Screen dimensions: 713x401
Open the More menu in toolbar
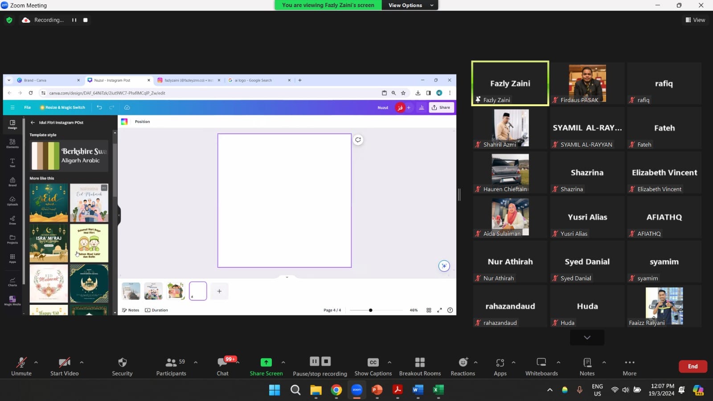pos(629,363)
